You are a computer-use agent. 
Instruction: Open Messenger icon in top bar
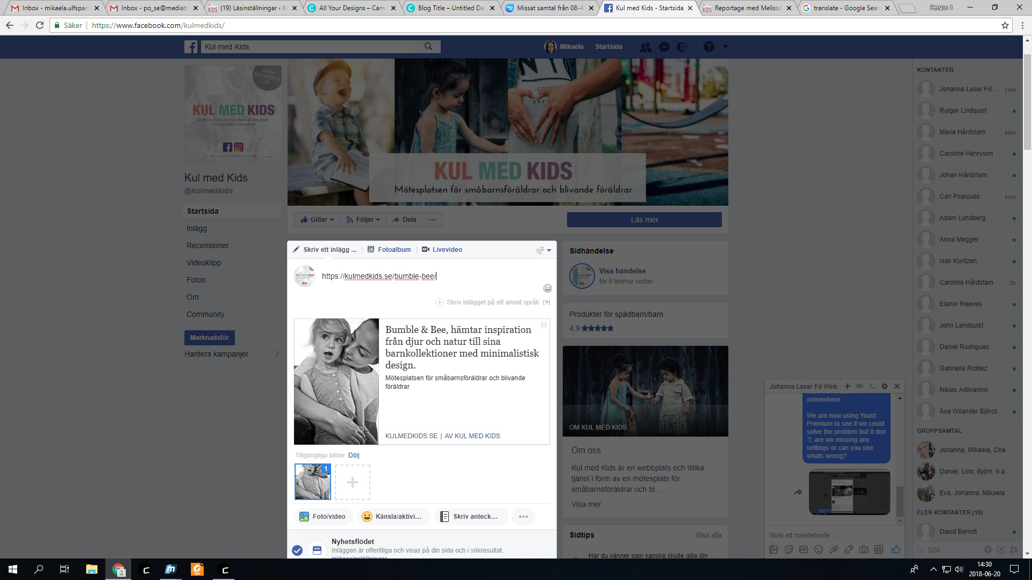click(664, 47)
